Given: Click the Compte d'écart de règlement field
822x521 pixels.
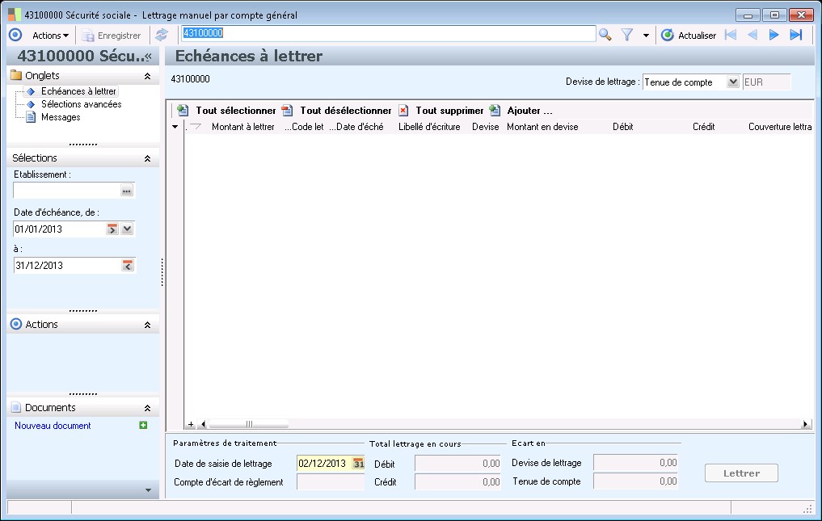Looking at the screenshot, I should (x=331, y=482).
